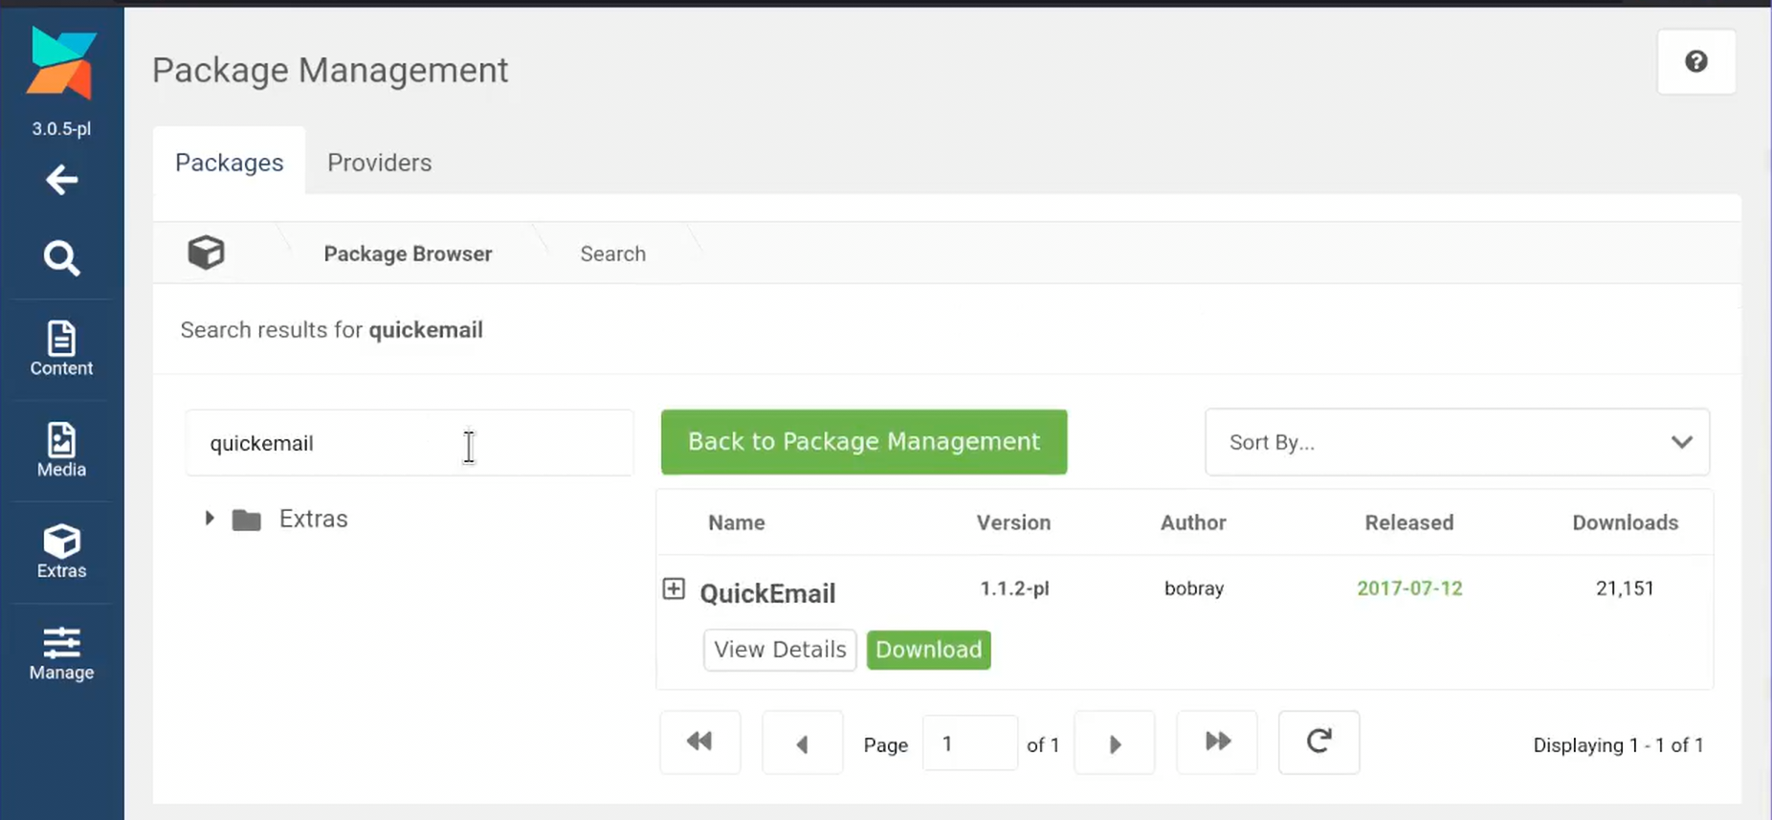Click the help question mark button

point(1695,62)
